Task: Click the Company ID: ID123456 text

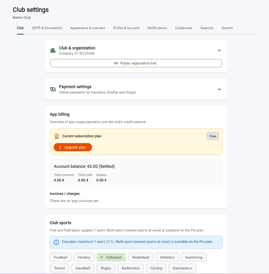Action: 77,54
